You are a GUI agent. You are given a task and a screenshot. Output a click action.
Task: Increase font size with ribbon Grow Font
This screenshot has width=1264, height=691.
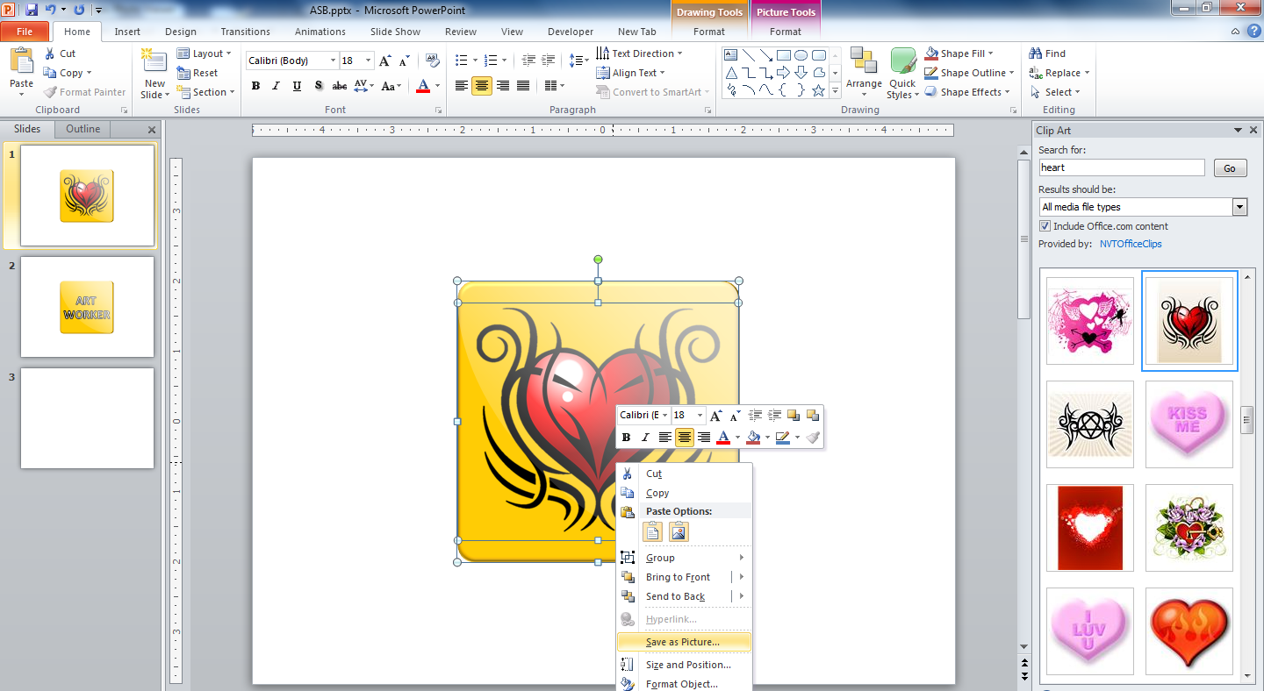(384, 61)
